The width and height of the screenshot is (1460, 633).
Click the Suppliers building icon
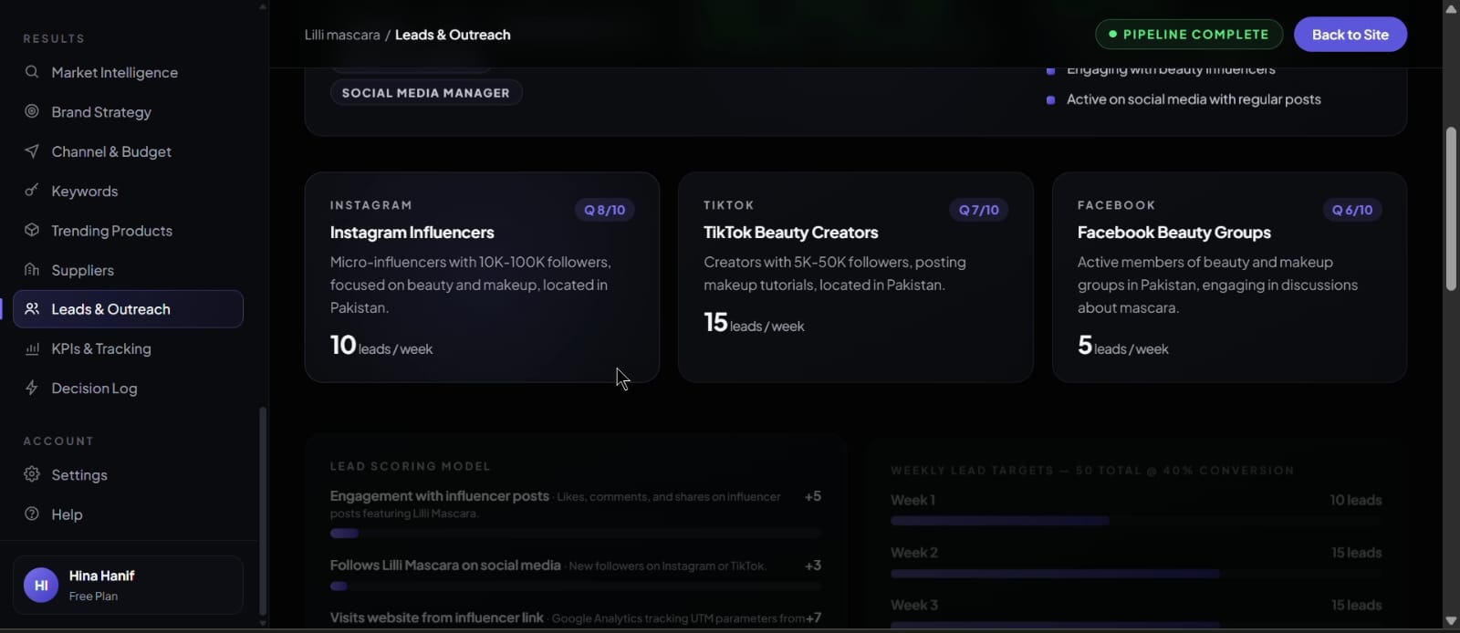[x=32, y=269]
